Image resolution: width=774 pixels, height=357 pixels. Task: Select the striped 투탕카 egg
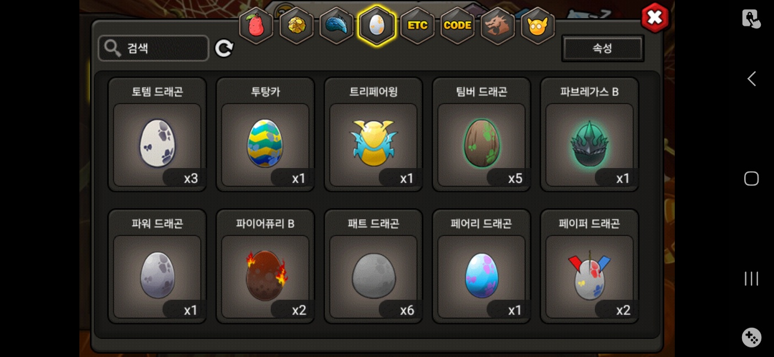265,134
